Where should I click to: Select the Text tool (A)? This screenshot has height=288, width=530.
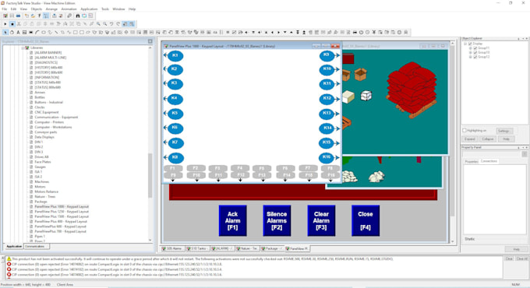[x=18, y=33]
